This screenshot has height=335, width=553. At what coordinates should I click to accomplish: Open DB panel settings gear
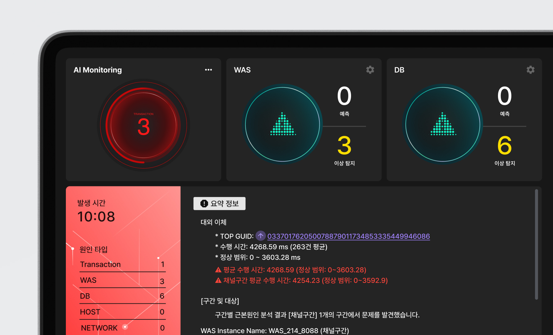[x=530, y=70]
